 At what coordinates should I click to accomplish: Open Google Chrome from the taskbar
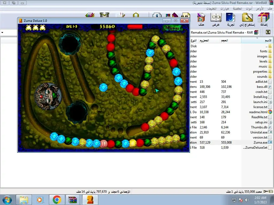pos(56,200)
